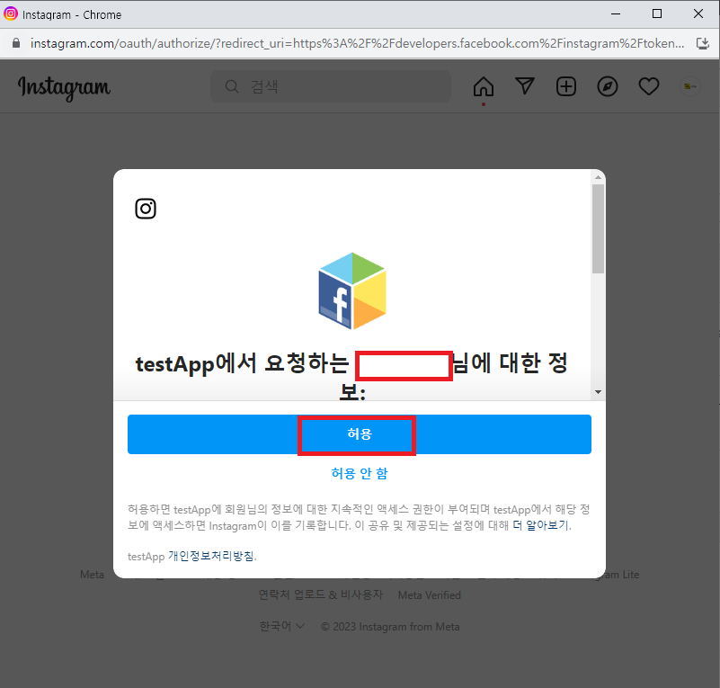Click the Instagram wordmark logo
This screenshot has width=720, height=688.
point(65,88)
